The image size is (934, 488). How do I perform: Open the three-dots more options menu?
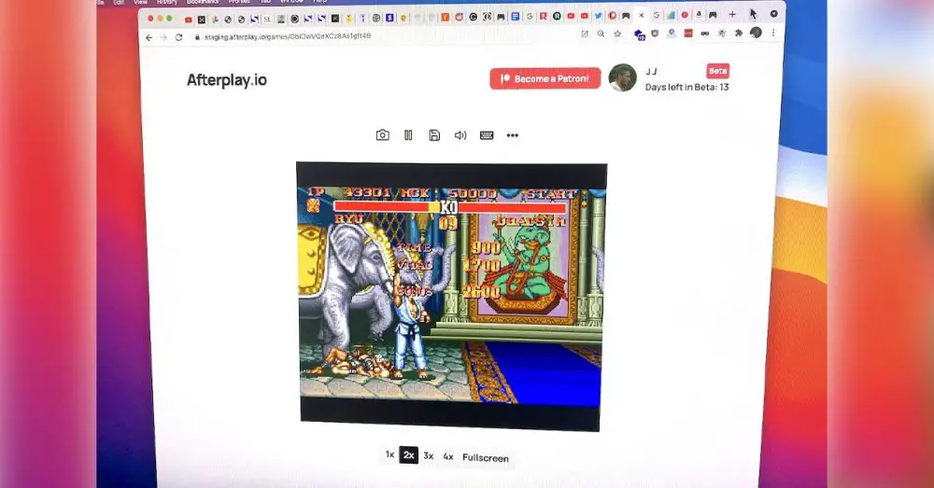point(512,135)
